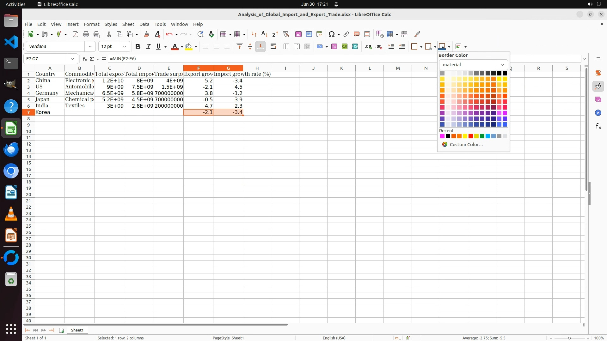Click the Sort Ascending icon
Image resolution: width=607 pixels, height=341 pixels.
tap(265, 34)
